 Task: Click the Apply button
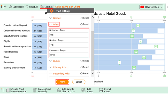[x=62, y=82]
